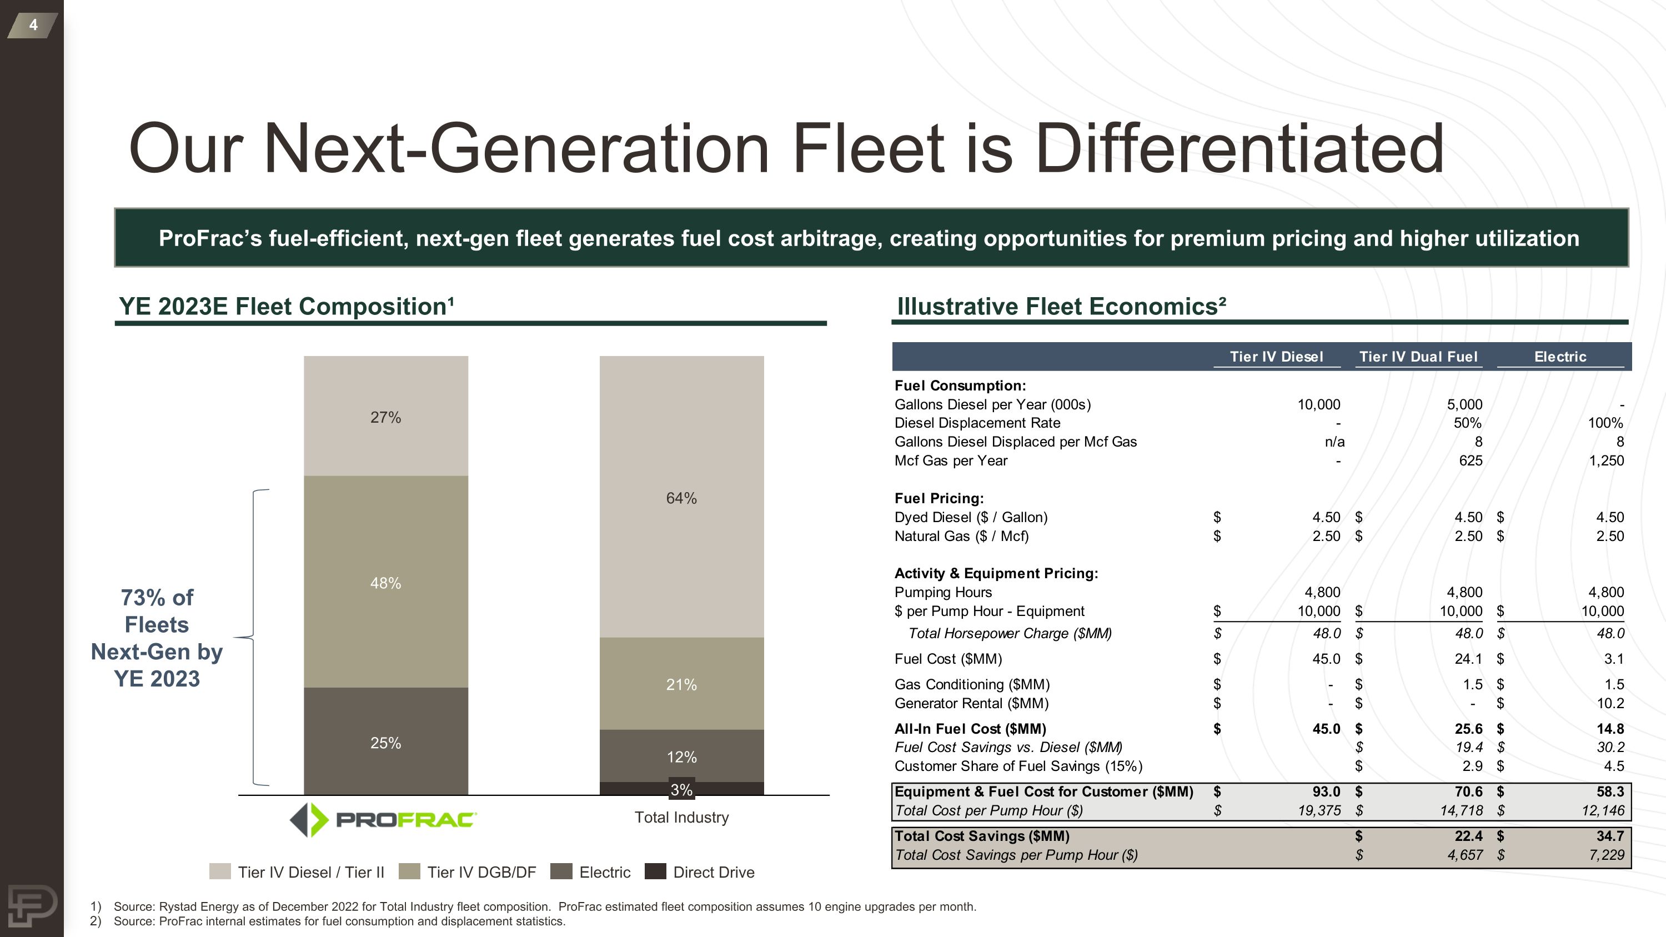
Task: Select the 27% segment of ProFrac bar
Action: pyautogui.click(x=385, y=417)
